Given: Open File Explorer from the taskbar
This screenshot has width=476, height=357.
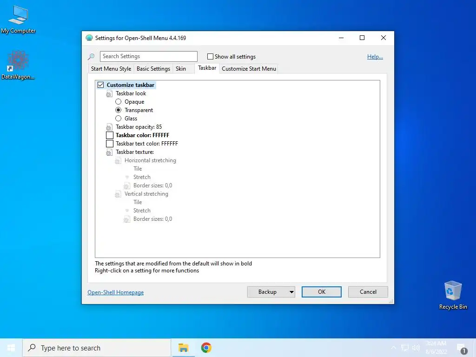Looking at the screenshot, I should [183, 348].
